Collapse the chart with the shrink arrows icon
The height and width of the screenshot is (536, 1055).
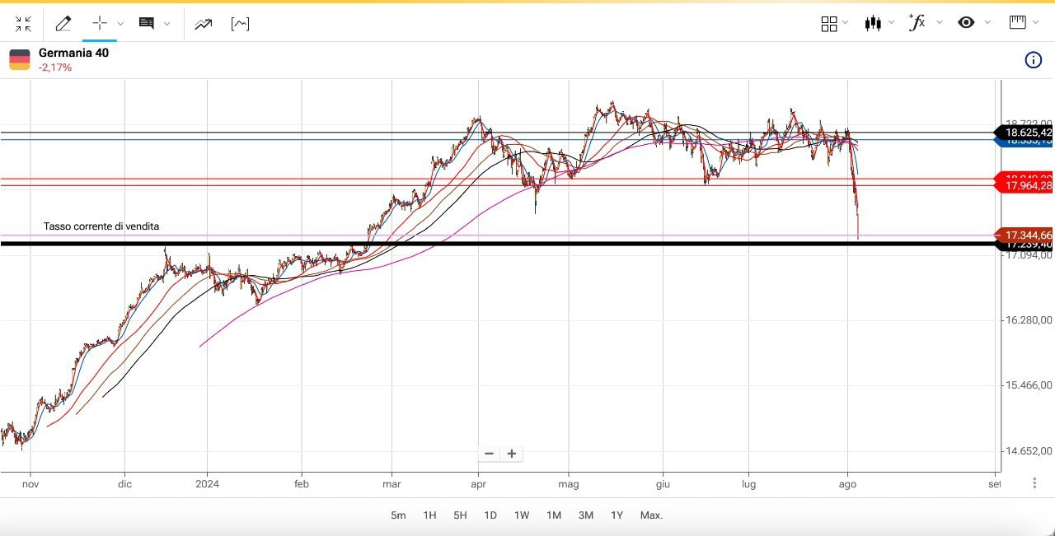coord(23,24)
